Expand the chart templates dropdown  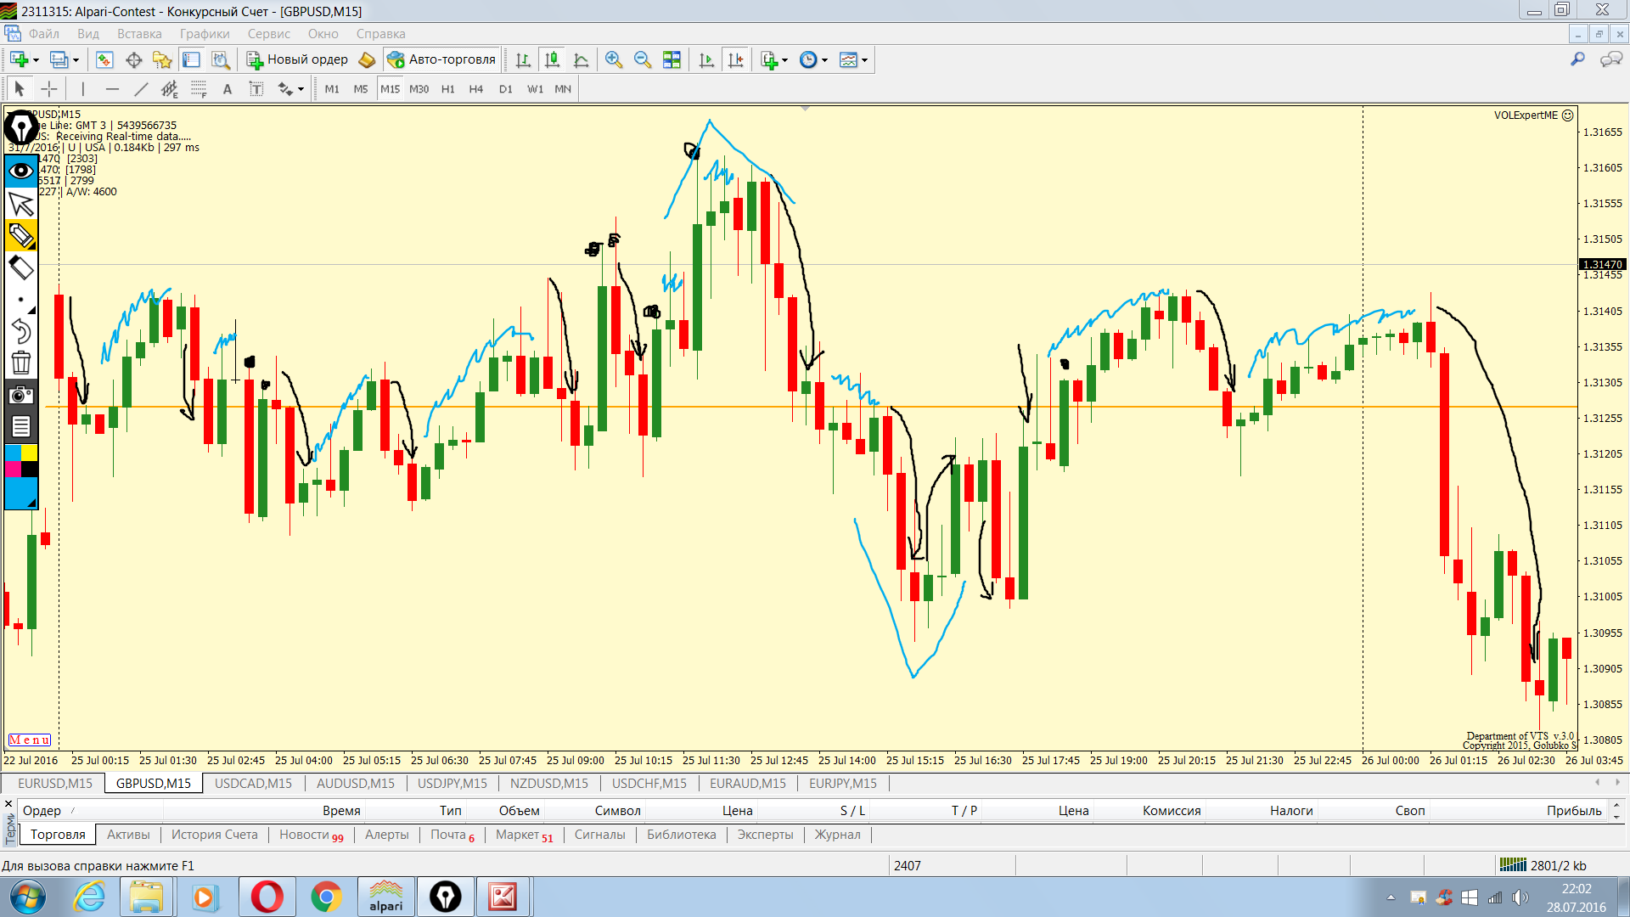click(864, 60)
